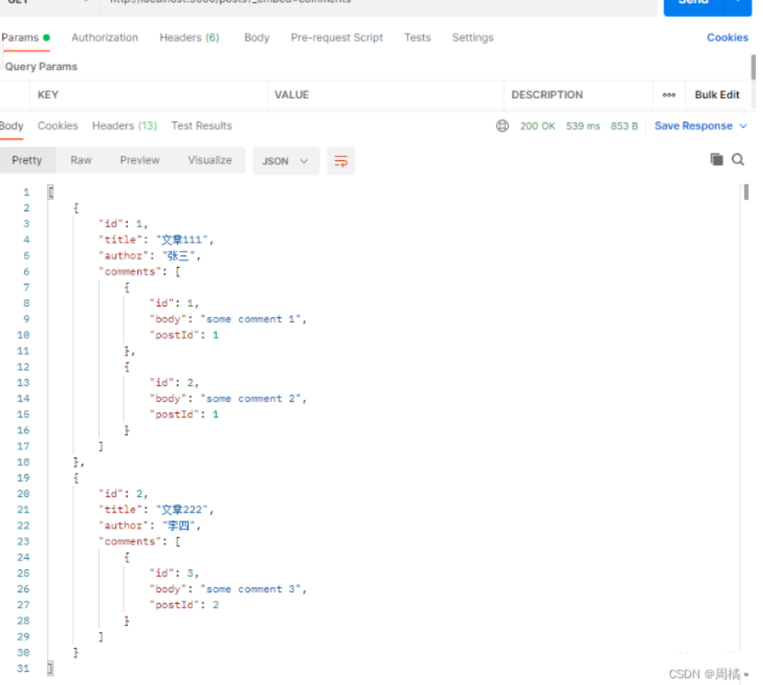Switch to the Test Results tab
The image size is (763, 685).
tap(202, 126)
